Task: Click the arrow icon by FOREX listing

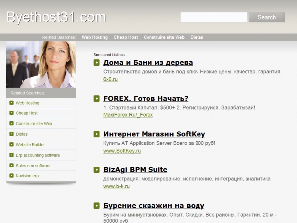Action: (97, 99)
